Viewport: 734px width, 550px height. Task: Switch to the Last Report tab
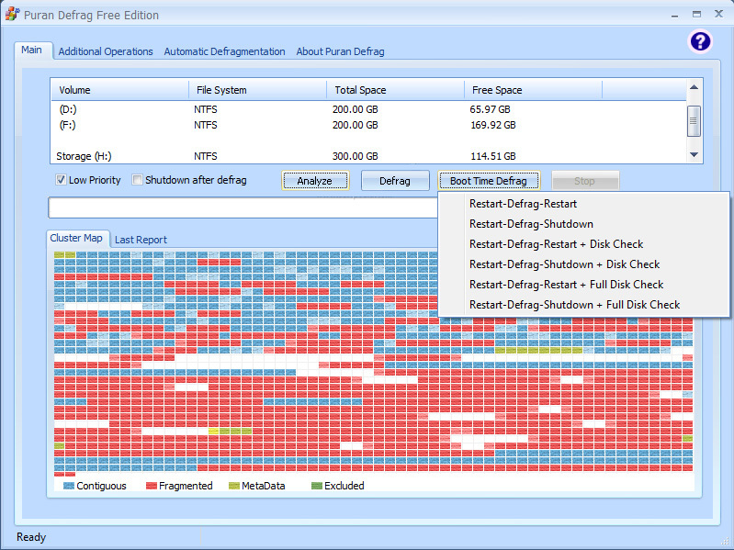141,240
